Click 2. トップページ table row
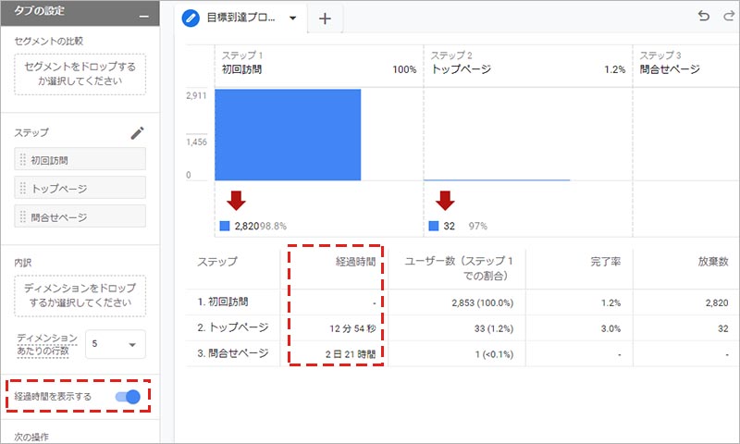 [x=235, y=327]
